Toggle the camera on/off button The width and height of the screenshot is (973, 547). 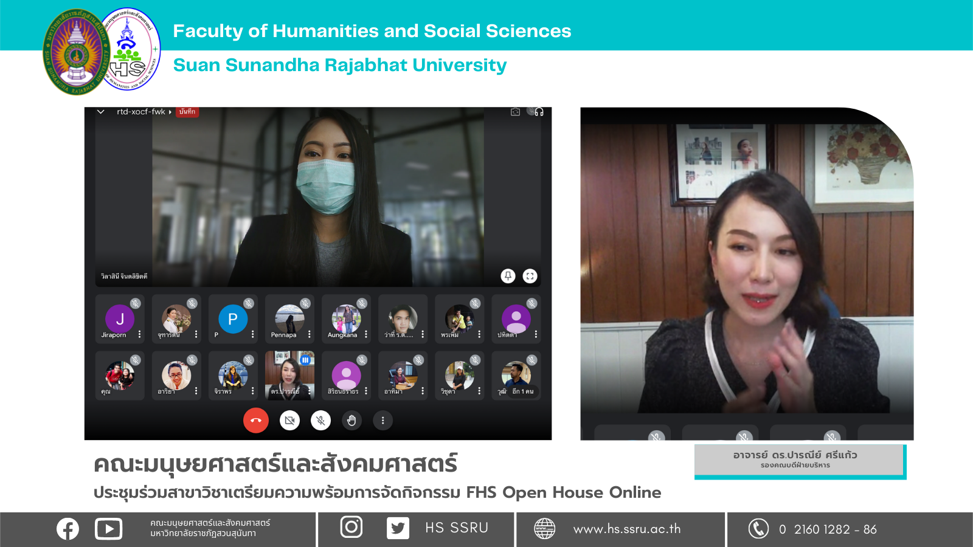289,420
